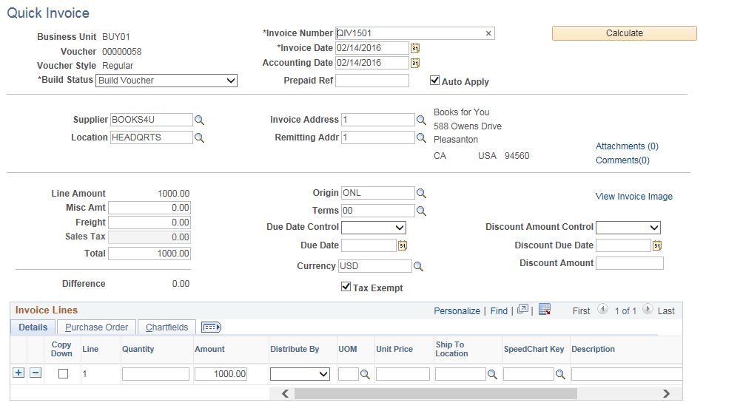Viewport: 743px width, 411px height.
Task: Click the Discount Due Date input field
Action: [x=624, y=245]
